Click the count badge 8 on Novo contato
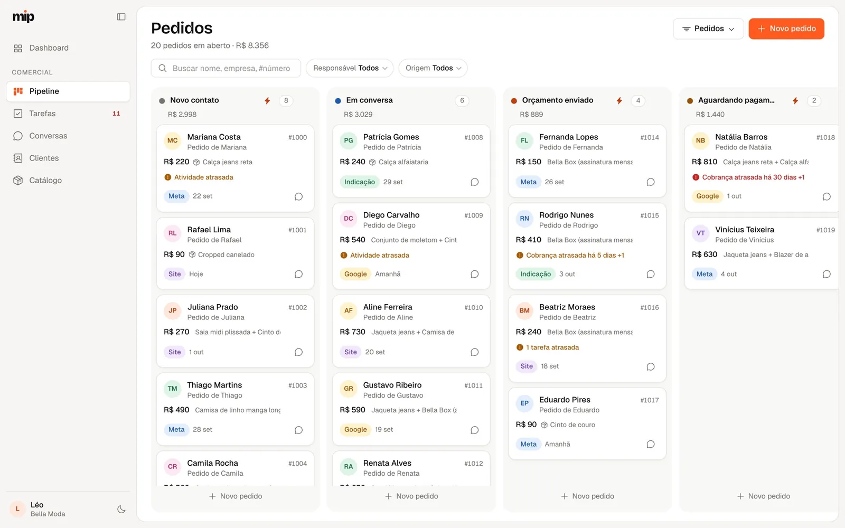The image size is (845, 528). pos(286,100)
